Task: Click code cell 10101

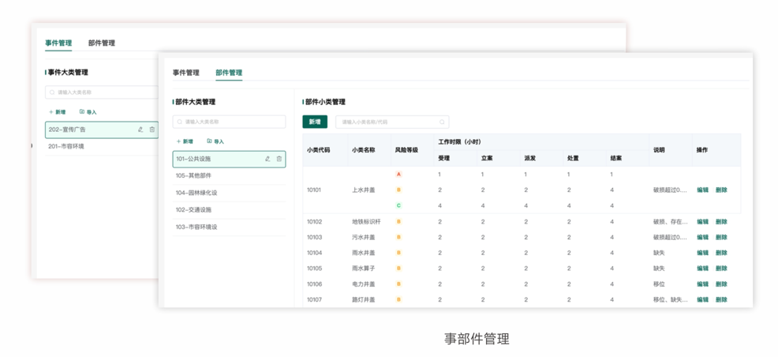Action: (314, 190)
